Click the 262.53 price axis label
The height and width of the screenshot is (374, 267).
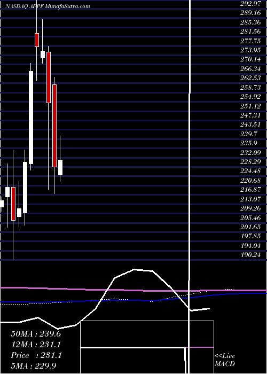click(x=250, y=78)
